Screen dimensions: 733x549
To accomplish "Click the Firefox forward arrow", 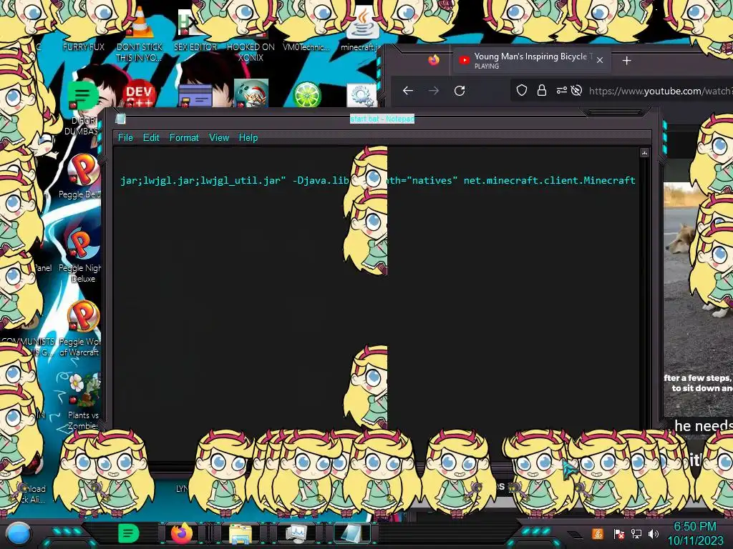I will [x=434, y=91].
